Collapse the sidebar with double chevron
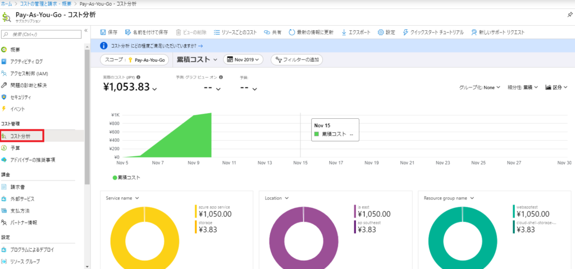The width and height of the screenshot is (575, 269). 85,30
